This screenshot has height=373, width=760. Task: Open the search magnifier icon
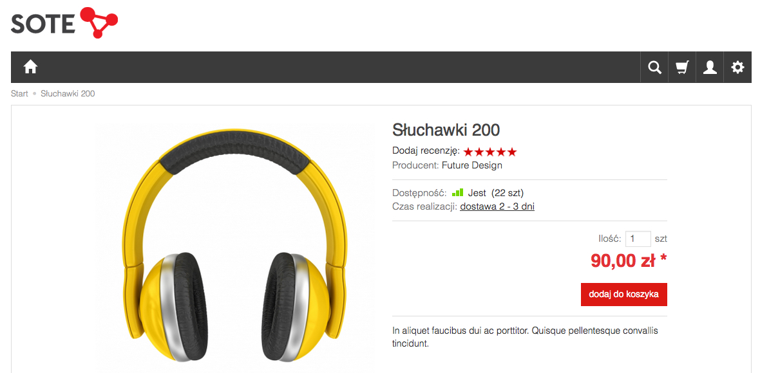click(655, 68)
